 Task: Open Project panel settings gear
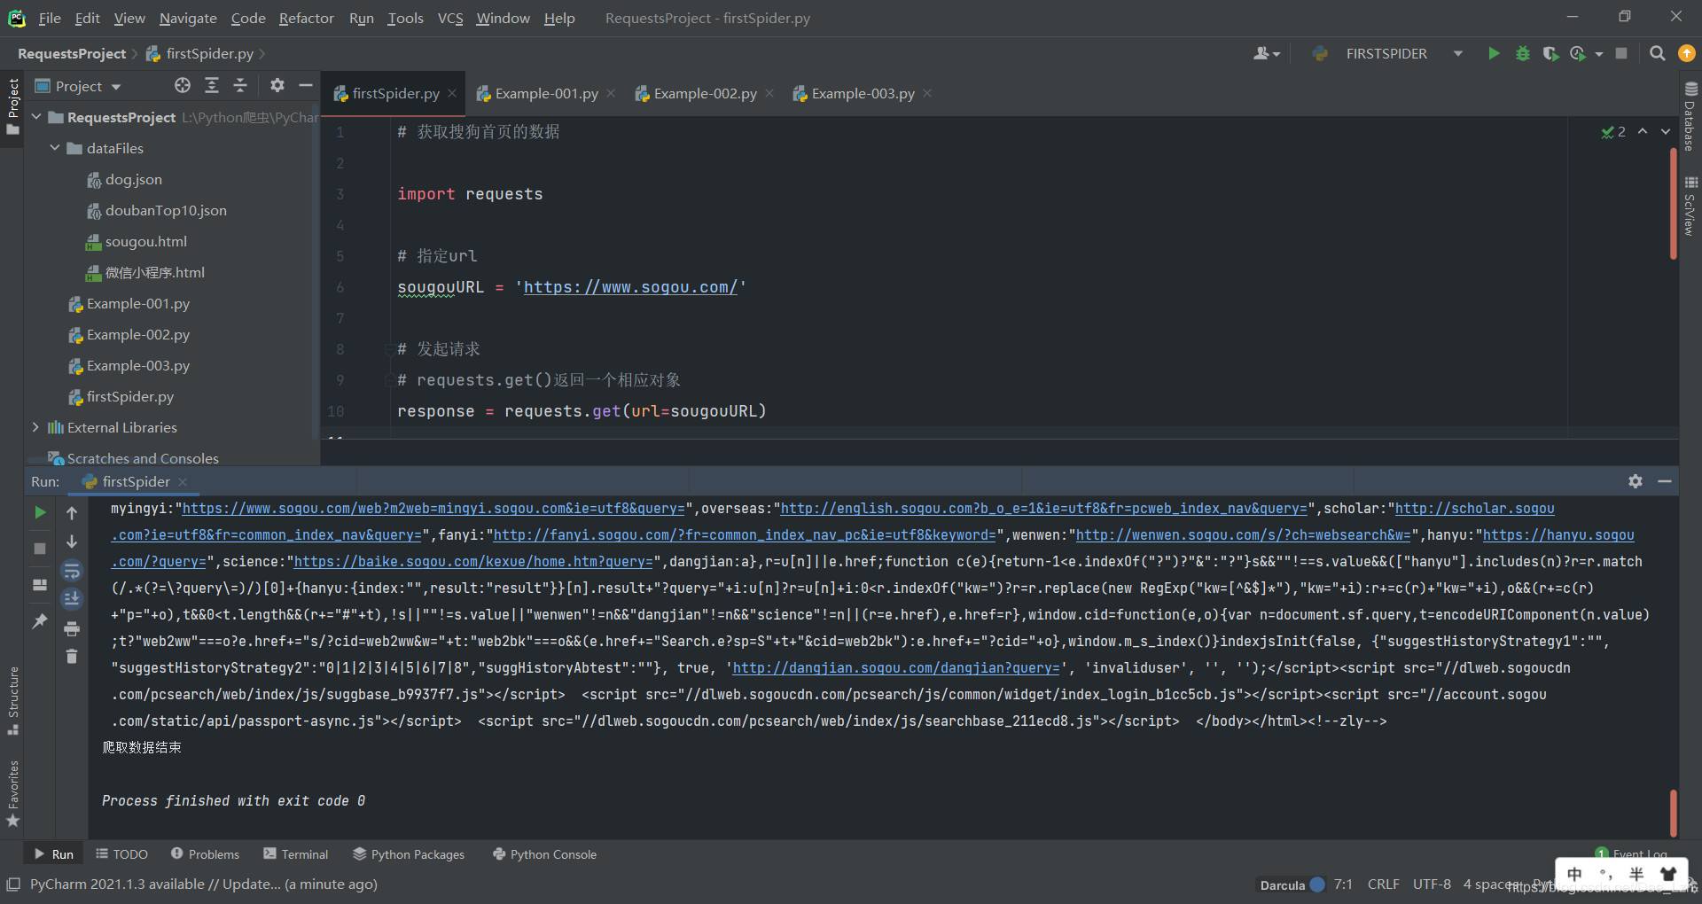tap(277, 85)
